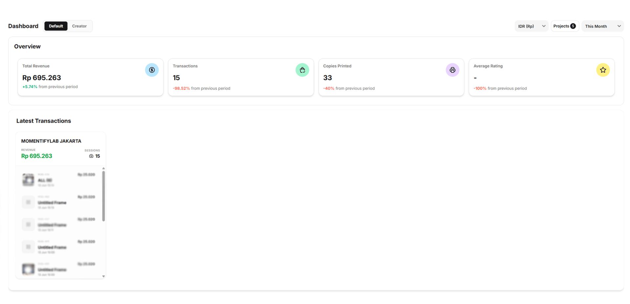
Task: Click the camera icon beside sessions count
Action: click(91, 156)
